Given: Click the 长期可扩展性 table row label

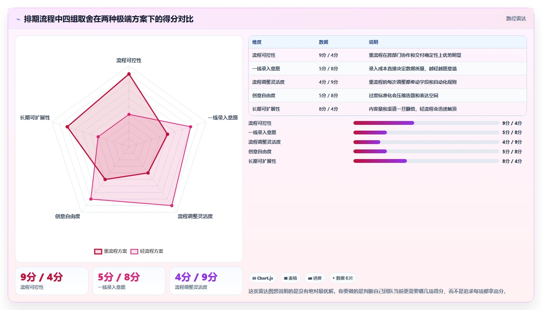Looking at the screenshot, I should click(x=266, y=109).
